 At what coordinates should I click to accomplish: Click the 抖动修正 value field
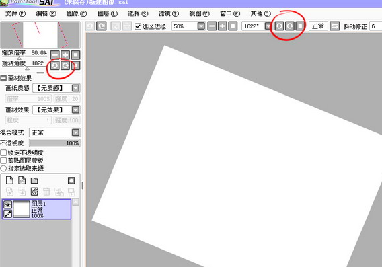[376, 26]
